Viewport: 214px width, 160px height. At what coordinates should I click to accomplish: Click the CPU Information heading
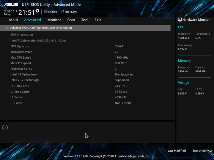point(22,35)
